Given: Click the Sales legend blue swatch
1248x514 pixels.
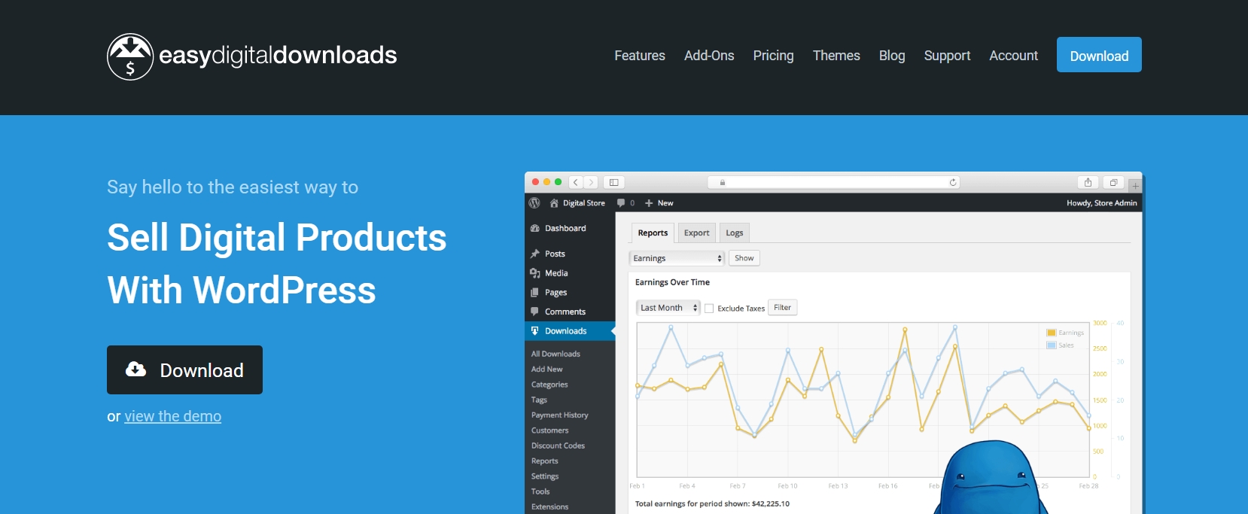Looking at the screenshot, I should [1052, 345].
